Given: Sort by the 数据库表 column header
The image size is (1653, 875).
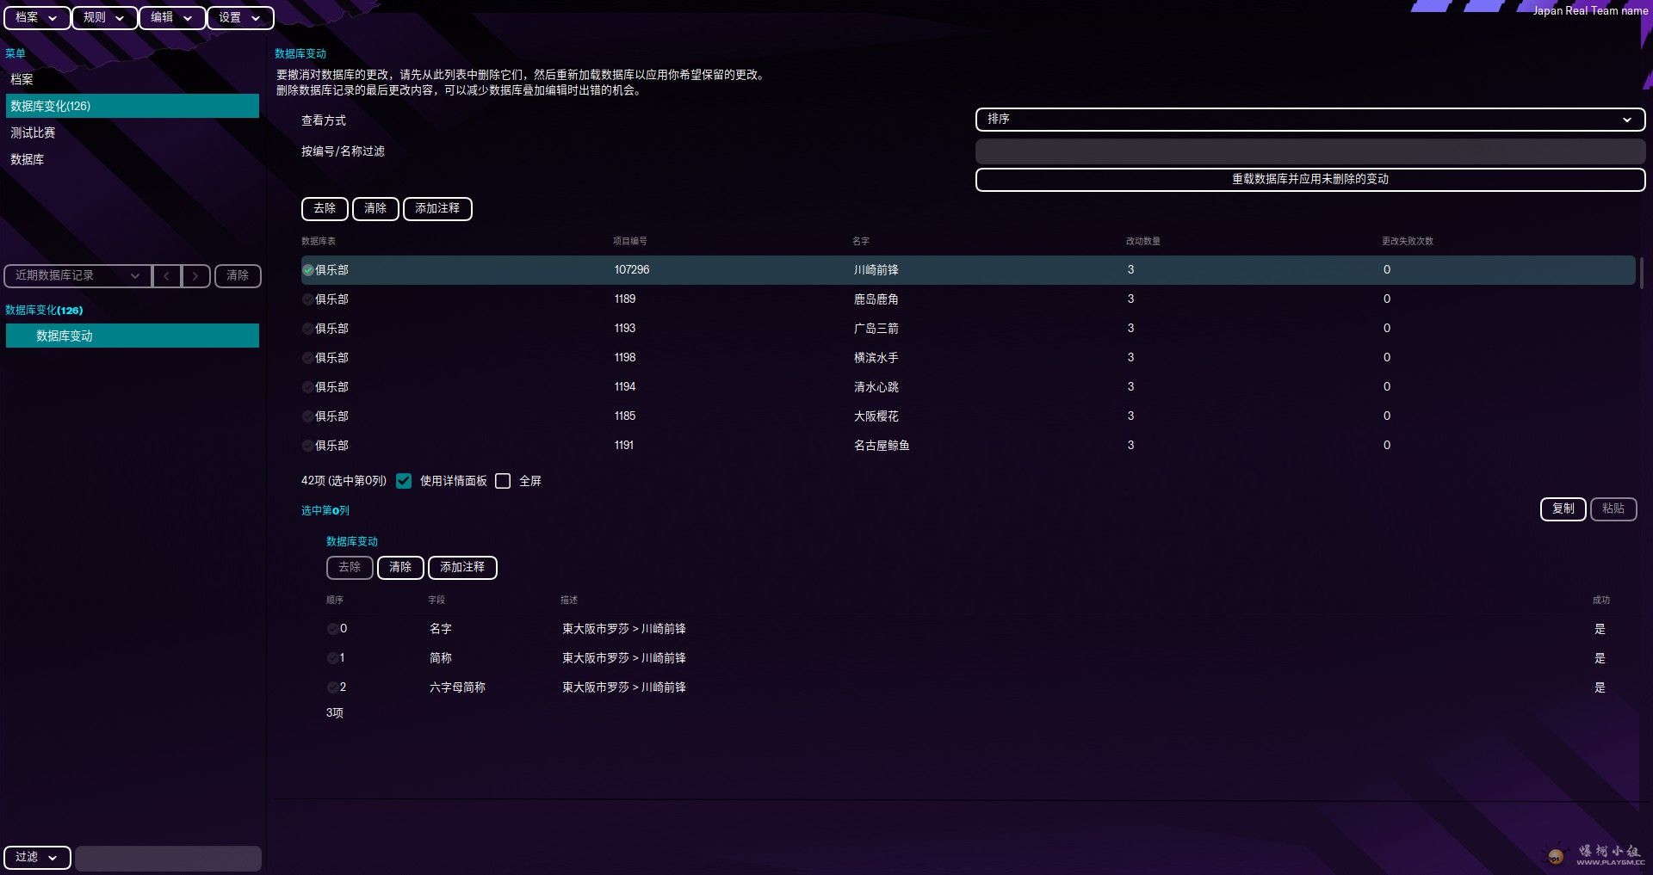Looking at the screenshot, I should click(319, 241).
